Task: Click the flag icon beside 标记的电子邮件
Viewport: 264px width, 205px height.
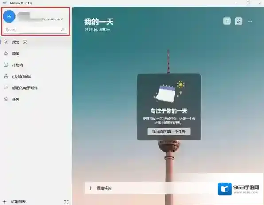Action: point(6,87)
